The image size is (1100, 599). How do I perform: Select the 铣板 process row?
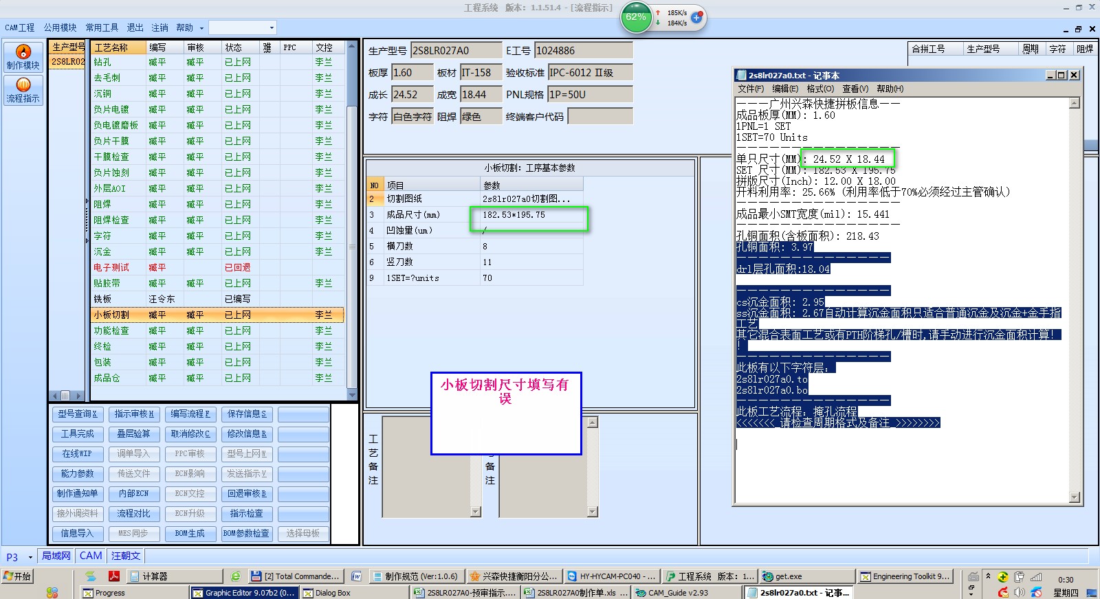pos(217,299)
